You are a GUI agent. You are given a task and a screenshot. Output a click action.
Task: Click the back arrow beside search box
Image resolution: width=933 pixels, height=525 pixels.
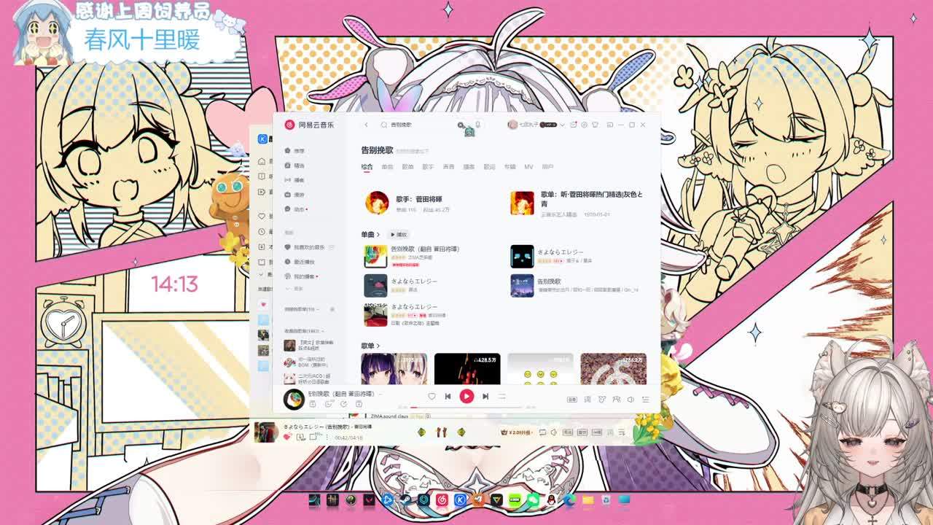pyautogui.click(x=366, y=125)
